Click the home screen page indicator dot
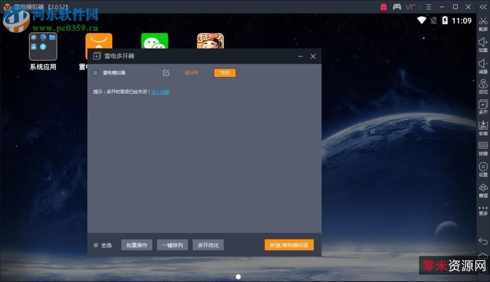This screenshot has height=282, width=490. (x=238, y=277)
